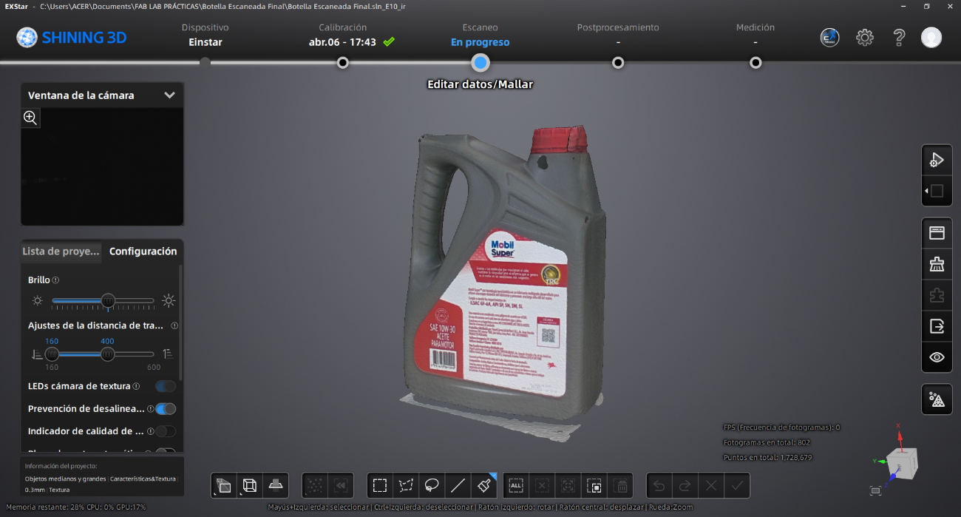Open the user profile avatar

[931, 38]
